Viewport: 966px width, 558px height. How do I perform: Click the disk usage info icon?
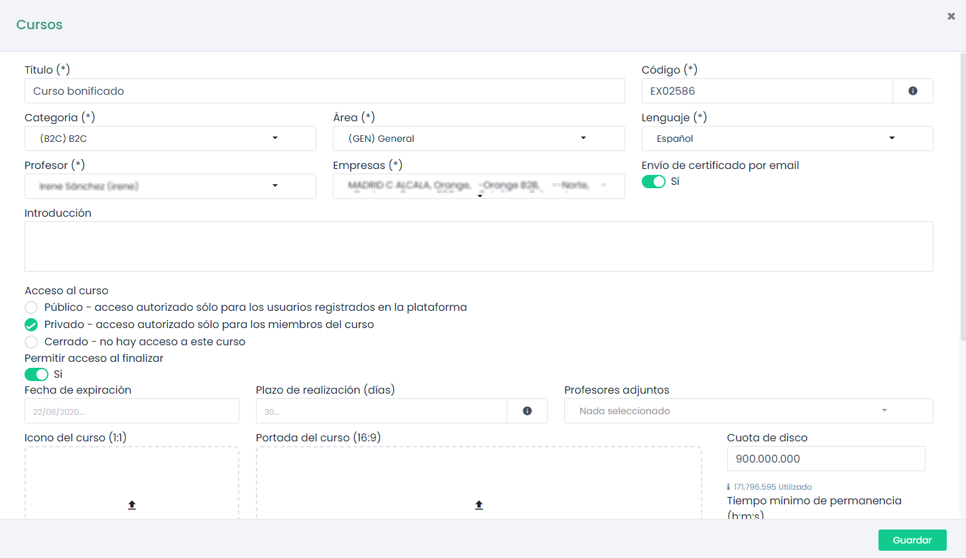[729, 487]
